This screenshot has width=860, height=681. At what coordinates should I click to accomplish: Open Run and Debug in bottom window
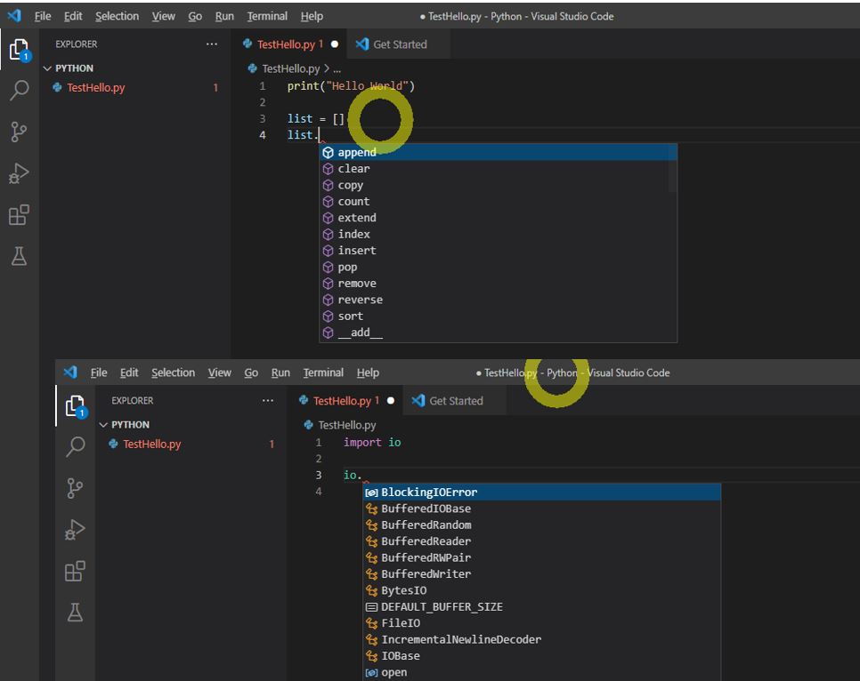(75, 530)
